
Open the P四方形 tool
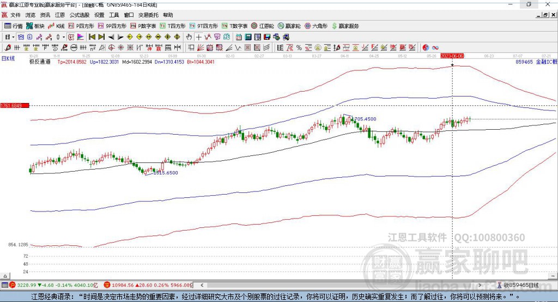[x=81, y=26]
